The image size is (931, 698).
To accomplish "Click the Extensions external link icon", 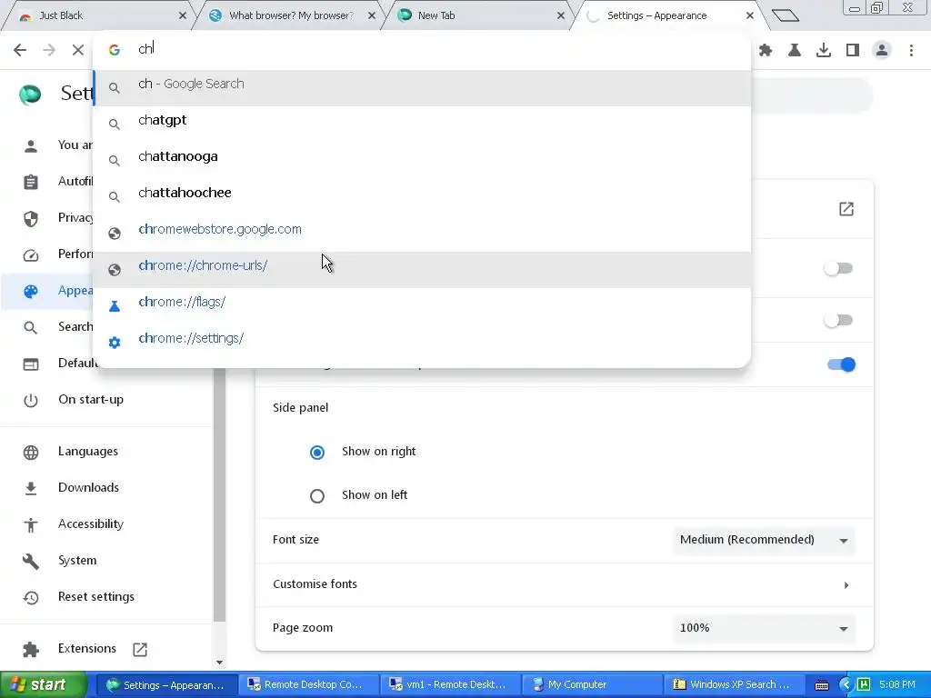I will click(140, 649).
